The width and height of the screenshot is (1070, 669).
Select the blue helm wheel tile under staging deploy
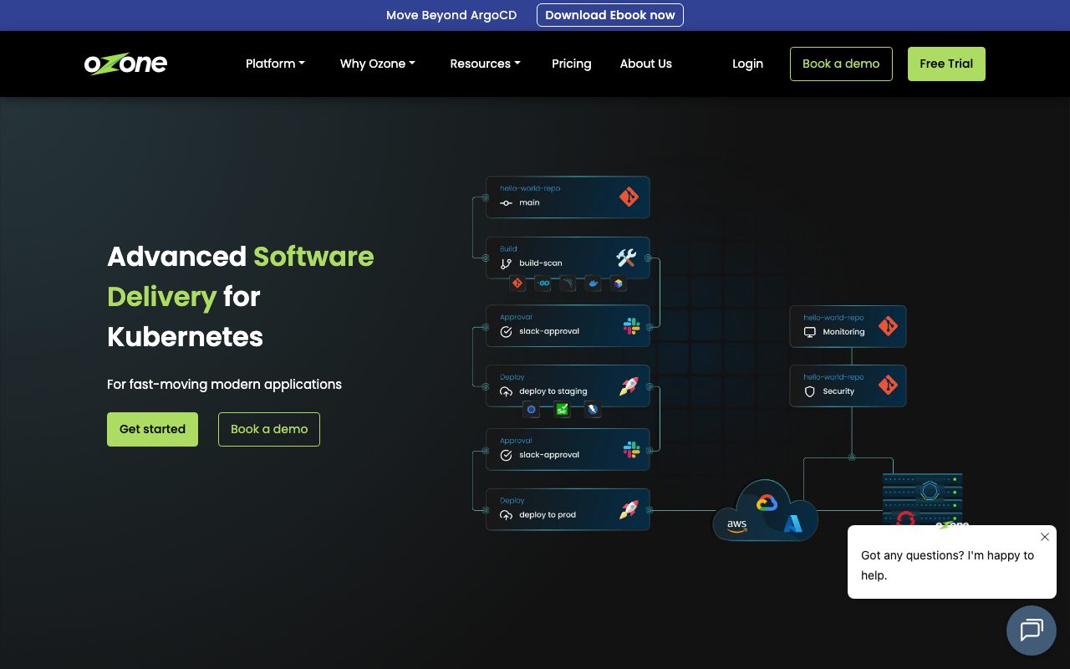(531, 410)
